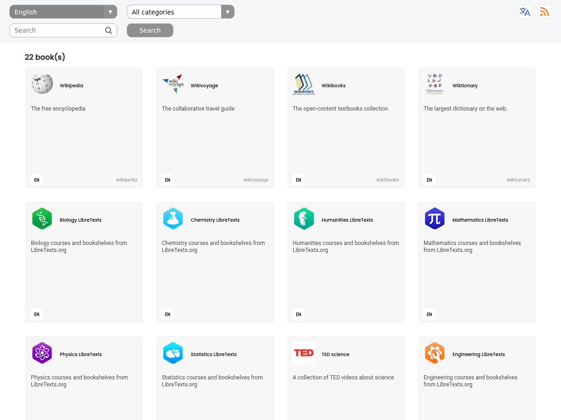Click the wikibooks tag label
Screen dimensions: 561x420
[388, 180]
